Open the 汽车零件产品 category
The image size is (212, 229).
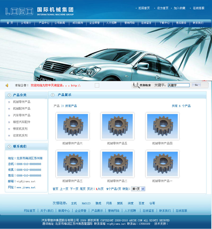(21, 115)
